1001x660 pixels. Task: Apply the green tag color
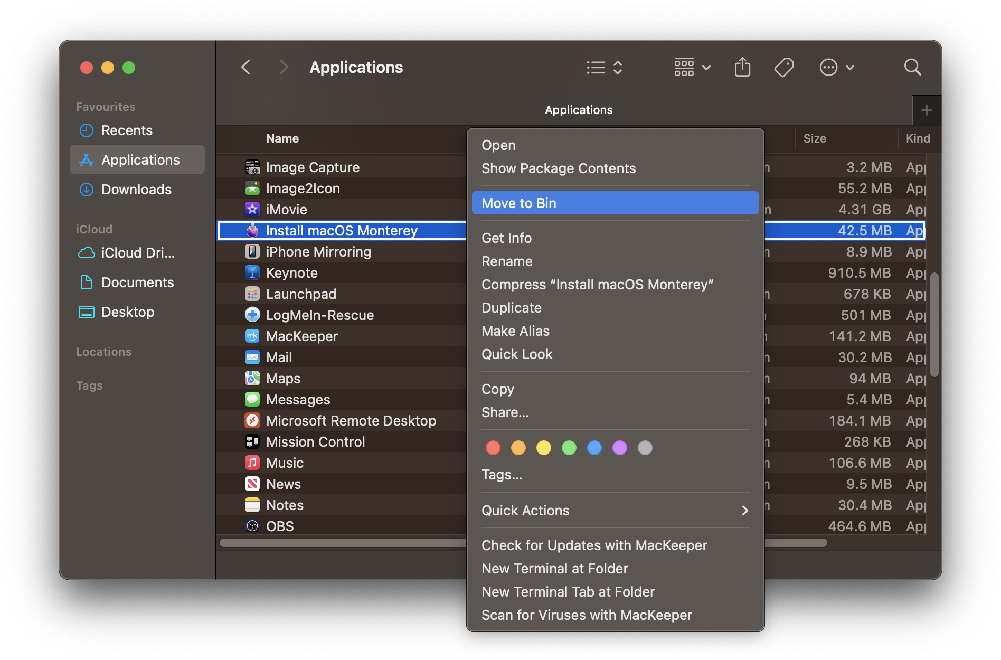(569, 448)
